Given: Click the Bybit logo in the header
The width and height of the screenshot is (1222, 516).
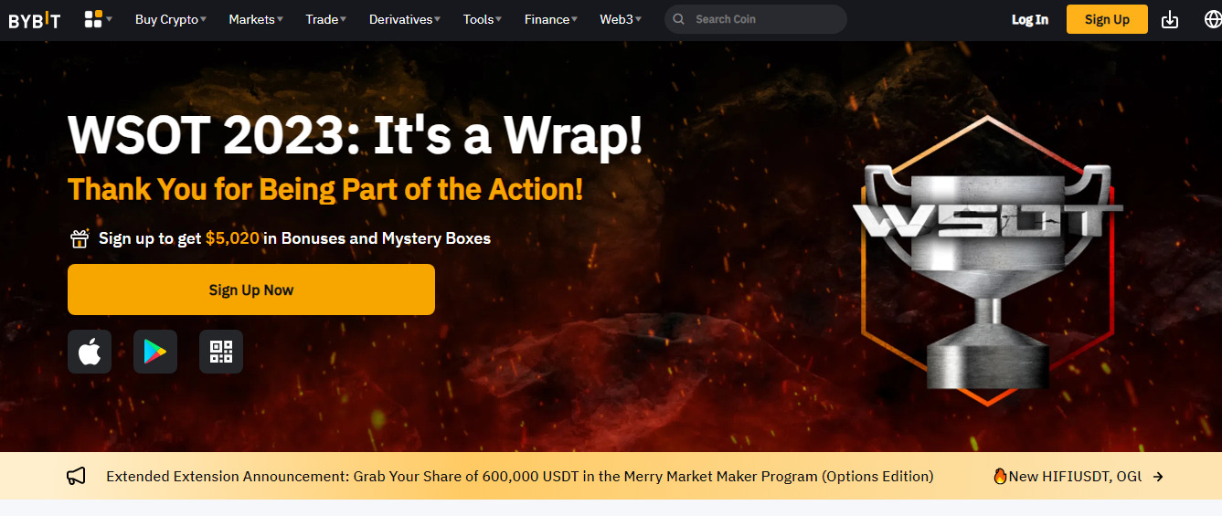Looking at the screenshot, I should coord(35,19).
